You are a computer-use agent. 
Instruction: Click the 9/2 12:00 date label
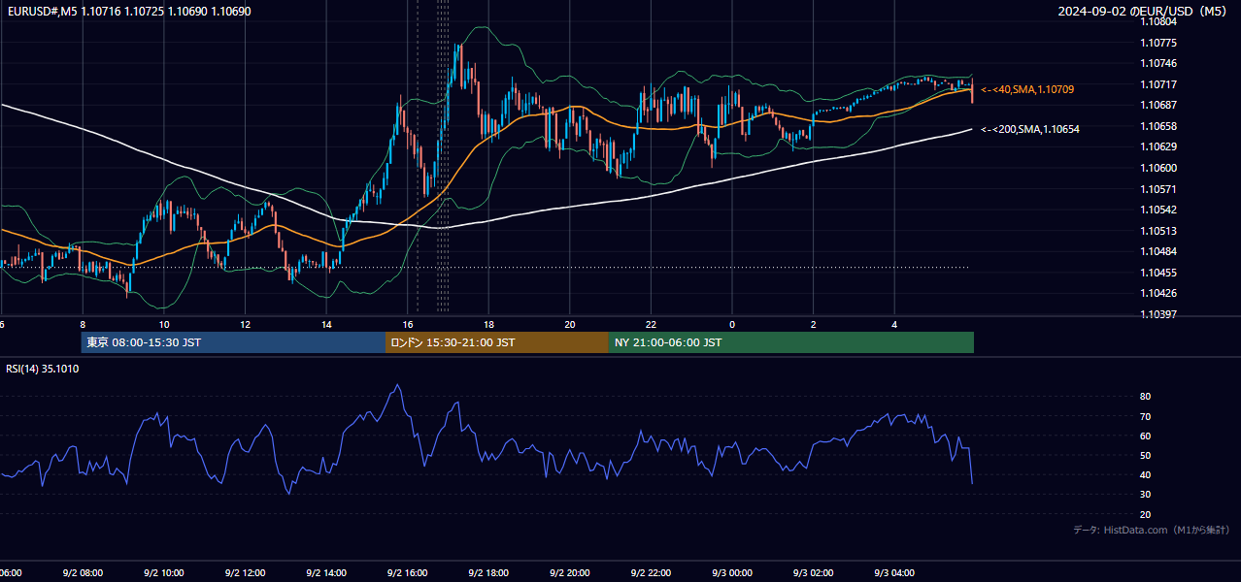click(x=245, y=573)
